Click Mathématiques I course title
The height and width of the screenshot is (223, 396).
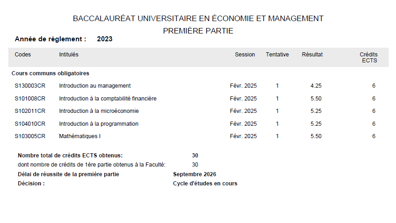[80, 136]
